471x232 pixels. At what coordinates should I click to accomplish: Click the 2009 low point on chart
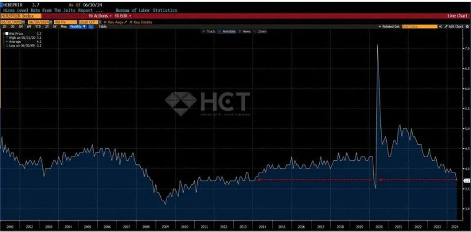[x=165, y=204]
